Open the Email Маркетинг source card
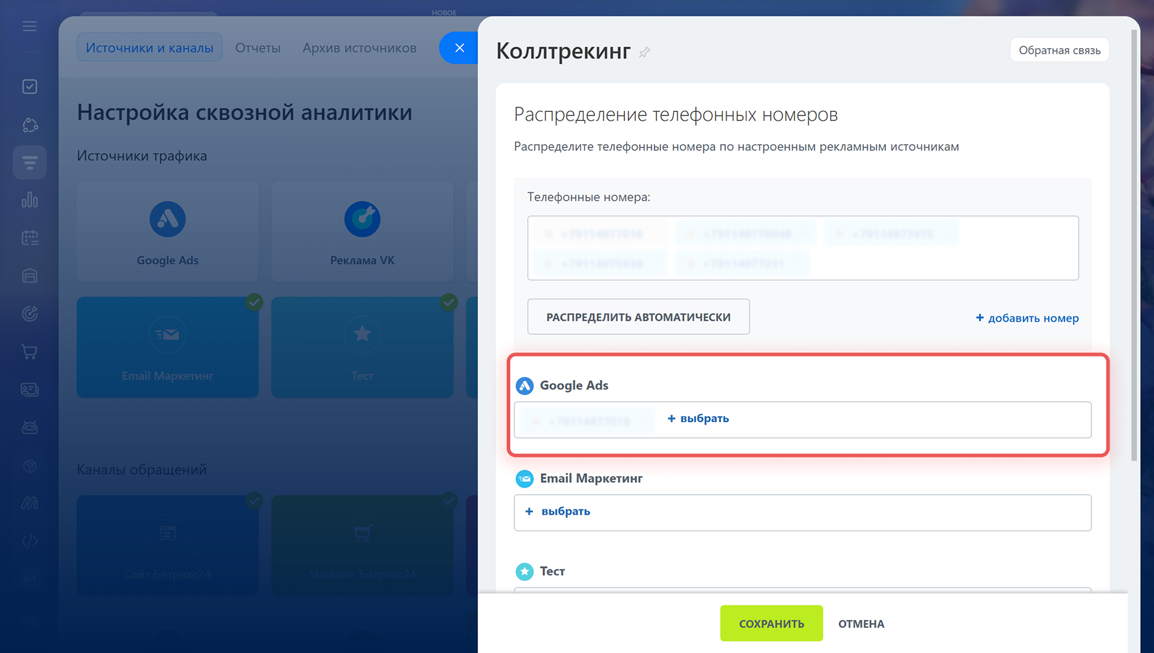Image resolution: width=1154 pixels, height=653 pixels. coord(168,347)
